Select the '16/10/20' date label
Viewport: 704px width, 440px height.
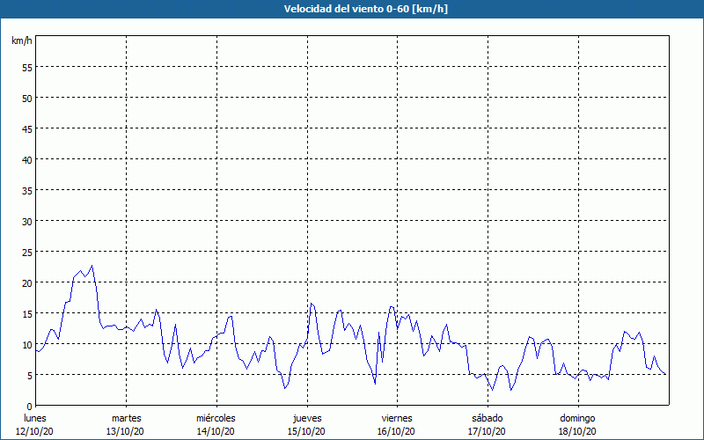click(397, 431)
